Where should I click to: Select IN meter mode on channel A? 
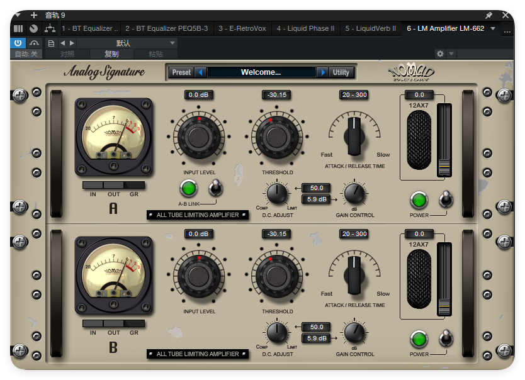coord(93,186)
